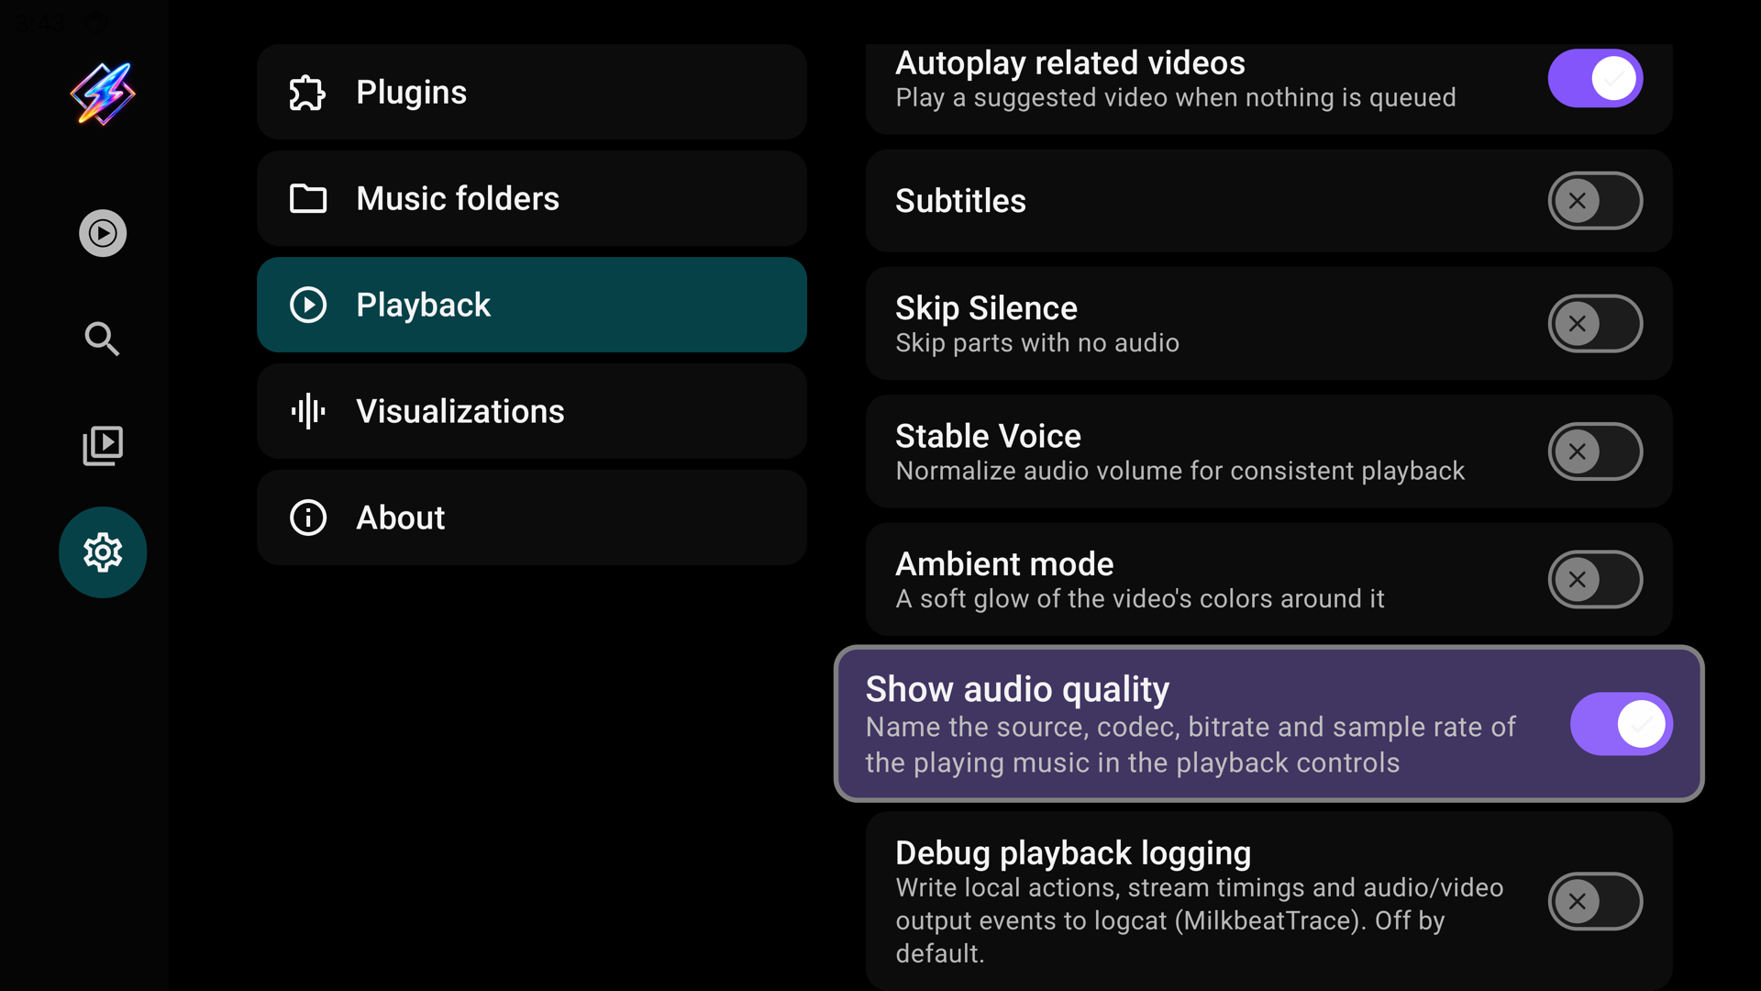Viewport: 1761px width, 991px height.
Task: Click the puzzle piece Plugins icon
Action: (308, 93)
